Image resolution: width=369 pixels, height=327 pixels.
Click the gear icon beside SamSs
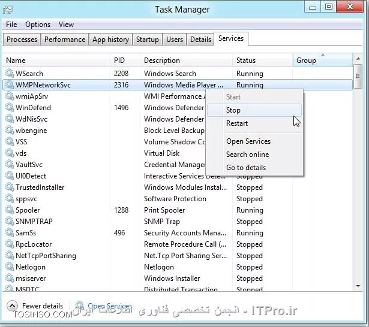tap(10, 233)
